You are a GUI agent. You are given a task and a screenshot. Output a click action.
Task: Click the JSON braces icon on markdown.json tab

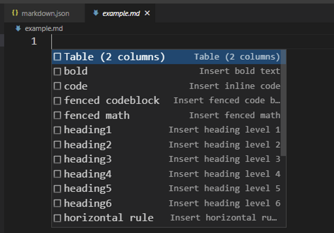pos(15,12)
